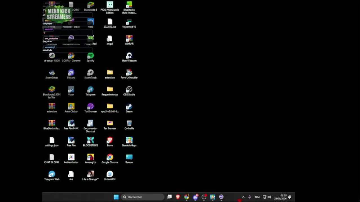Launch the Telegram desktop app shortcut

coord(90,91)
